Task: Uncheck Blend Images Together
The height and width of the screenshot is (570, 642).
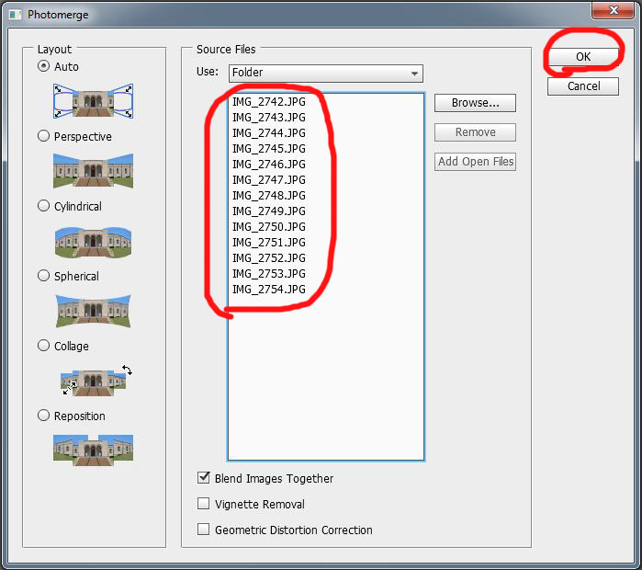Action: click(x=204, y=477)
